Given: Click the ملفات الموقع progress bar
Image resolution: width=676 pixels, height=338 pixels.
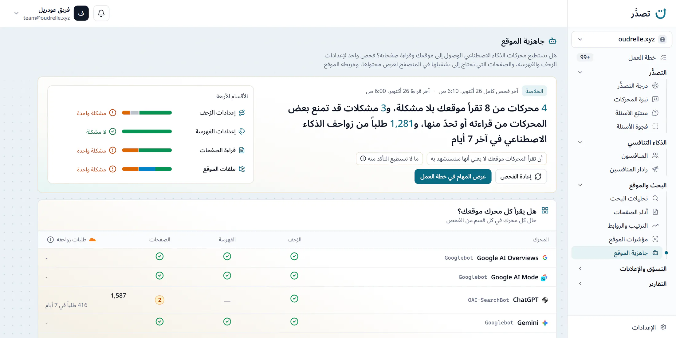Looking at the screenshot, I should 147,169.
